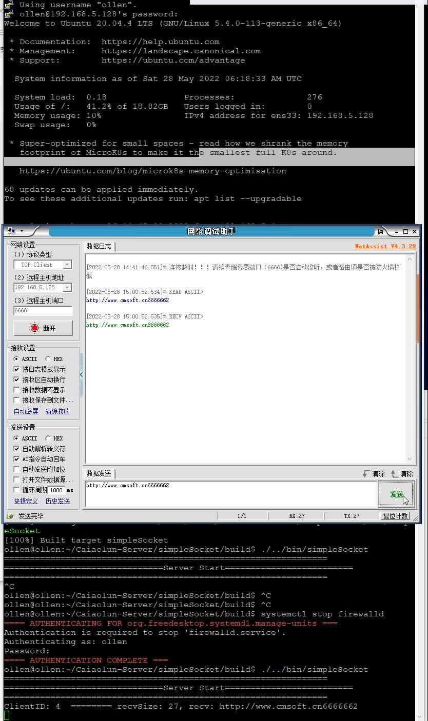Click the RECV ASCII log timestamp line
Image resolution: width=428 pixels, height=721 pixels.
tap(145, 316)
